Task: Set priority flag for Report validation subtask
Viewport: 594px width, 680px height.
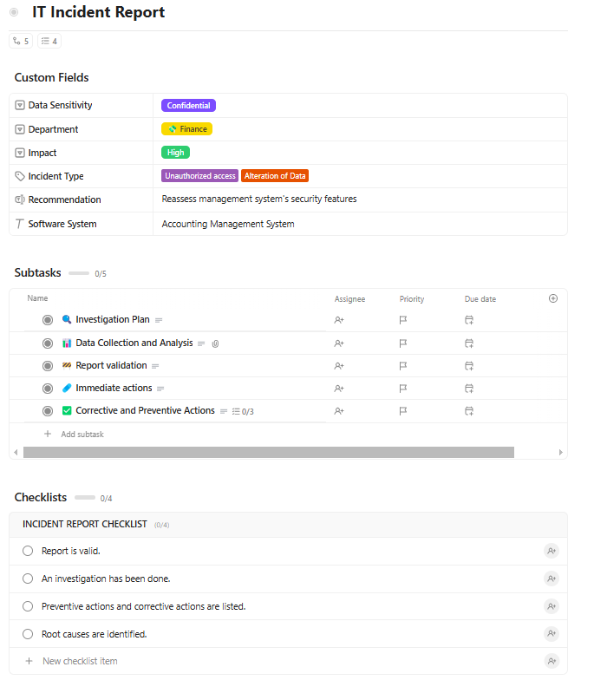Action: pos(403,366)
